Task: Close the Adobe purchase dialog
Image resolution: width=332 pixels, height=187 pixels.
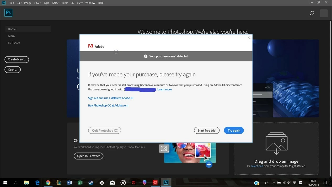Action: pos(249,38)
